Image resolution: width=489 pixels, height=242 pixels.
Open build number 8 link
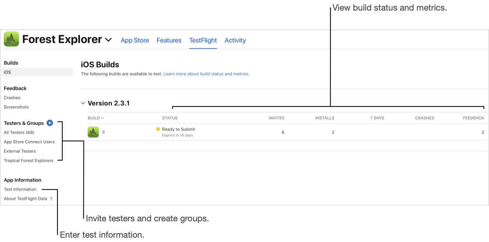coord(103,132)
